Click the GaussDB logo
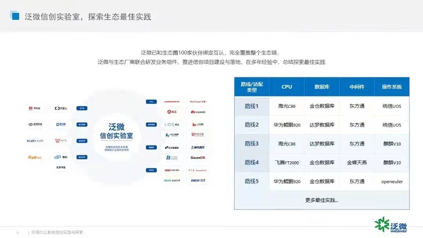Image resolution: width=423 pixels, height=238 pixels. point(198,158)
